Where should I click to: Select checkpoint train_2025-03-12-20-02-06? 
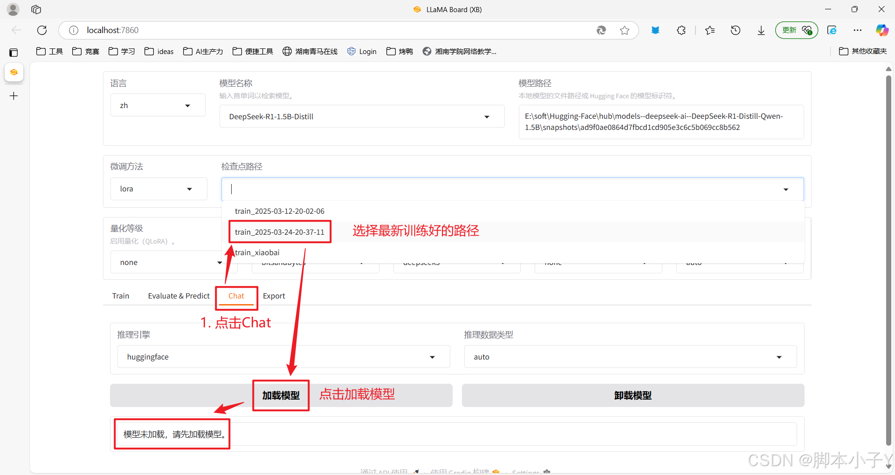click(513, 211)
